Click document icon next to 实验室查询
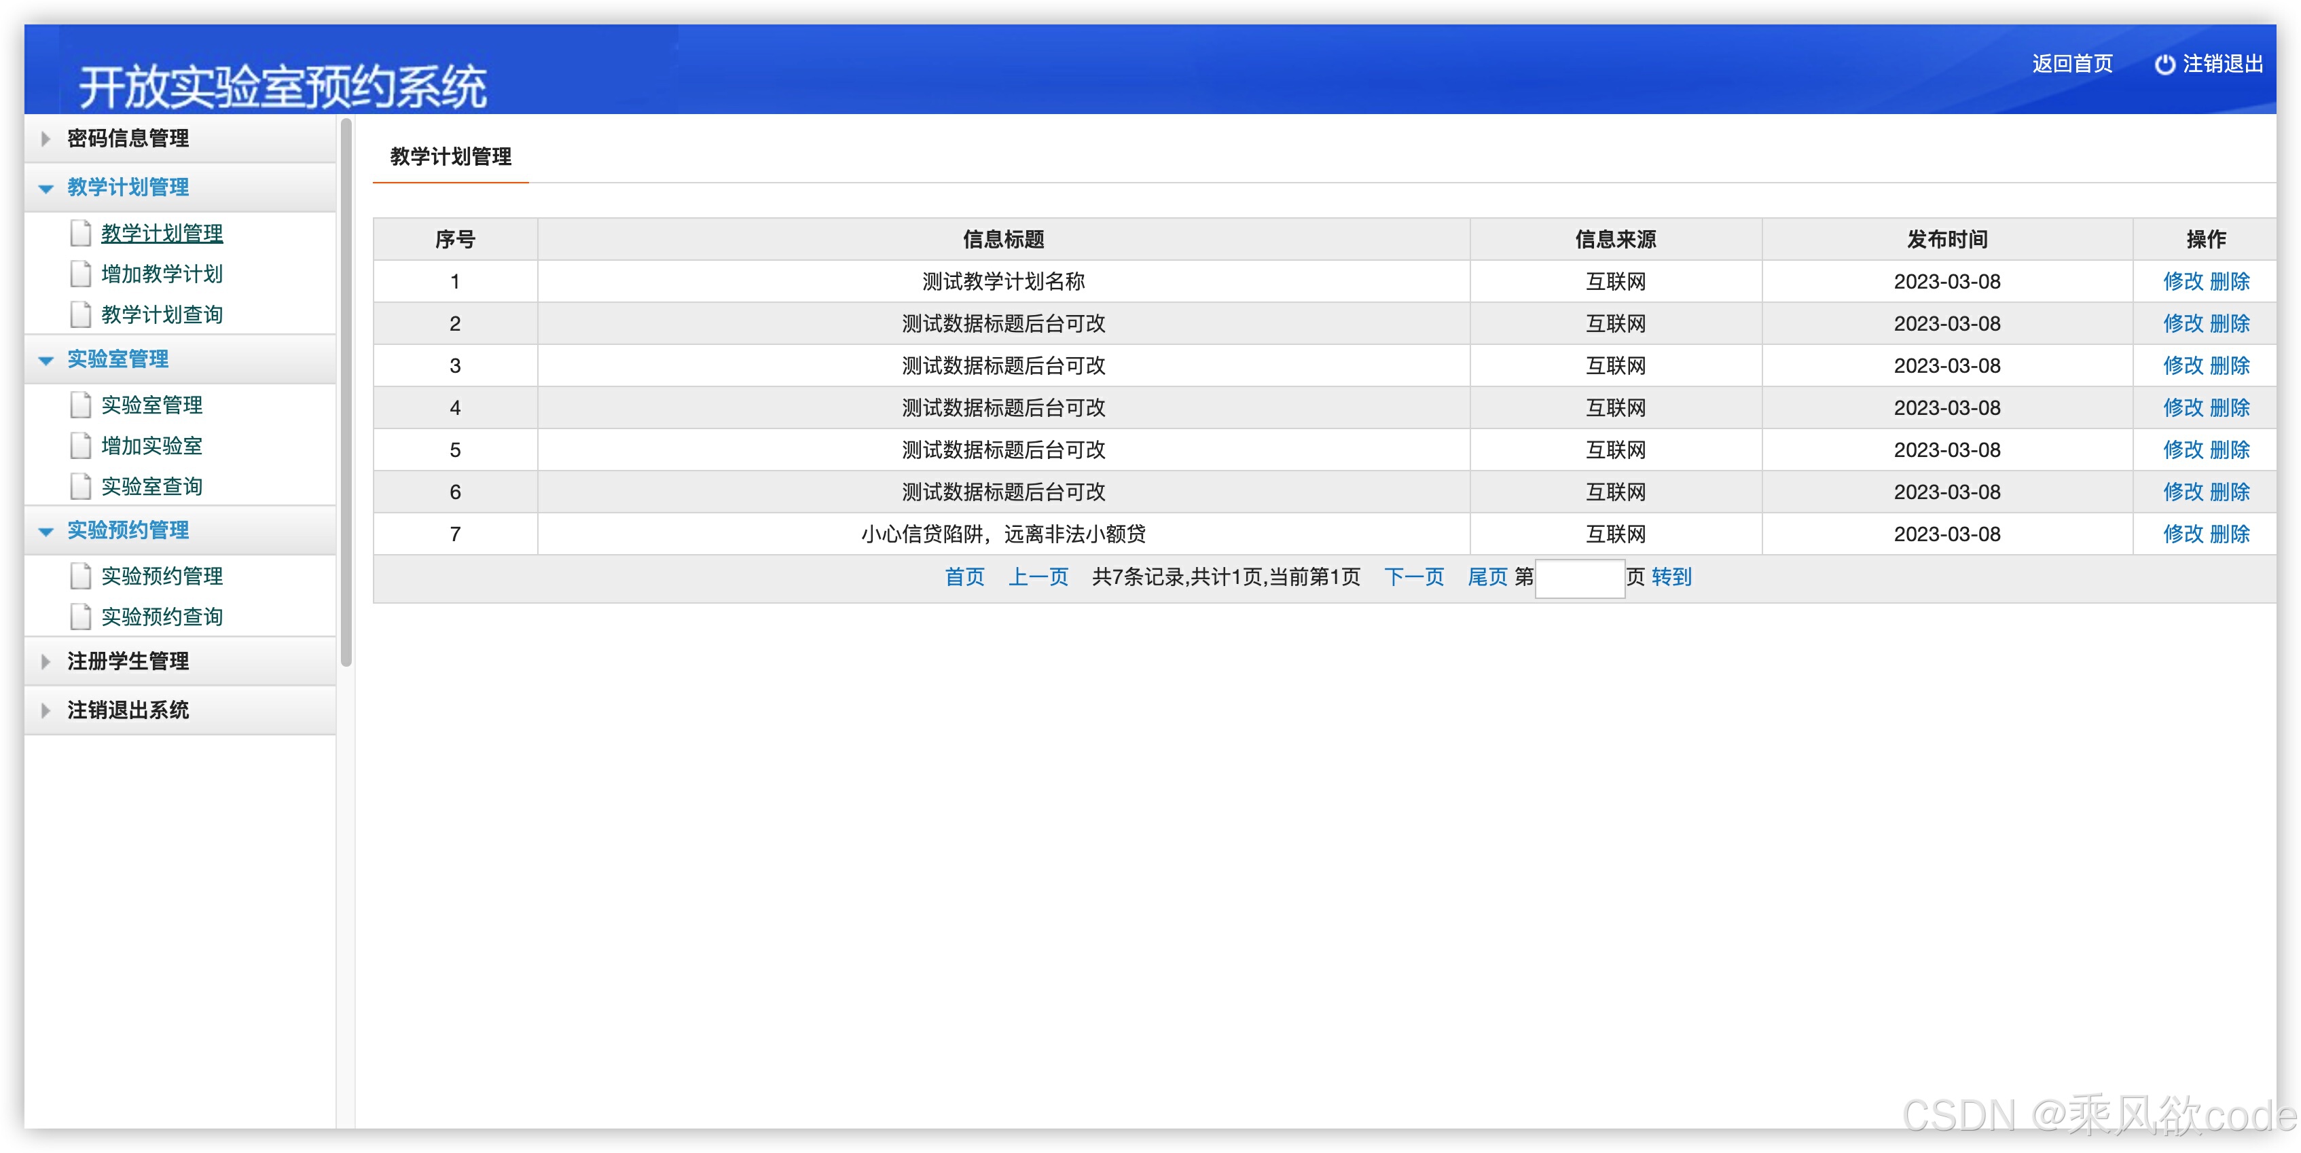The width and height of the screenshot is (2301, 1153). [80, 486]
